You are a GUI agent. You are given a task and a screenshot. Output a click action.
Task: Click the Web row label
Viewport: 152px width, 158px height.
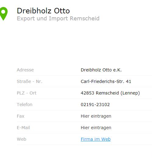coord(22,139)
